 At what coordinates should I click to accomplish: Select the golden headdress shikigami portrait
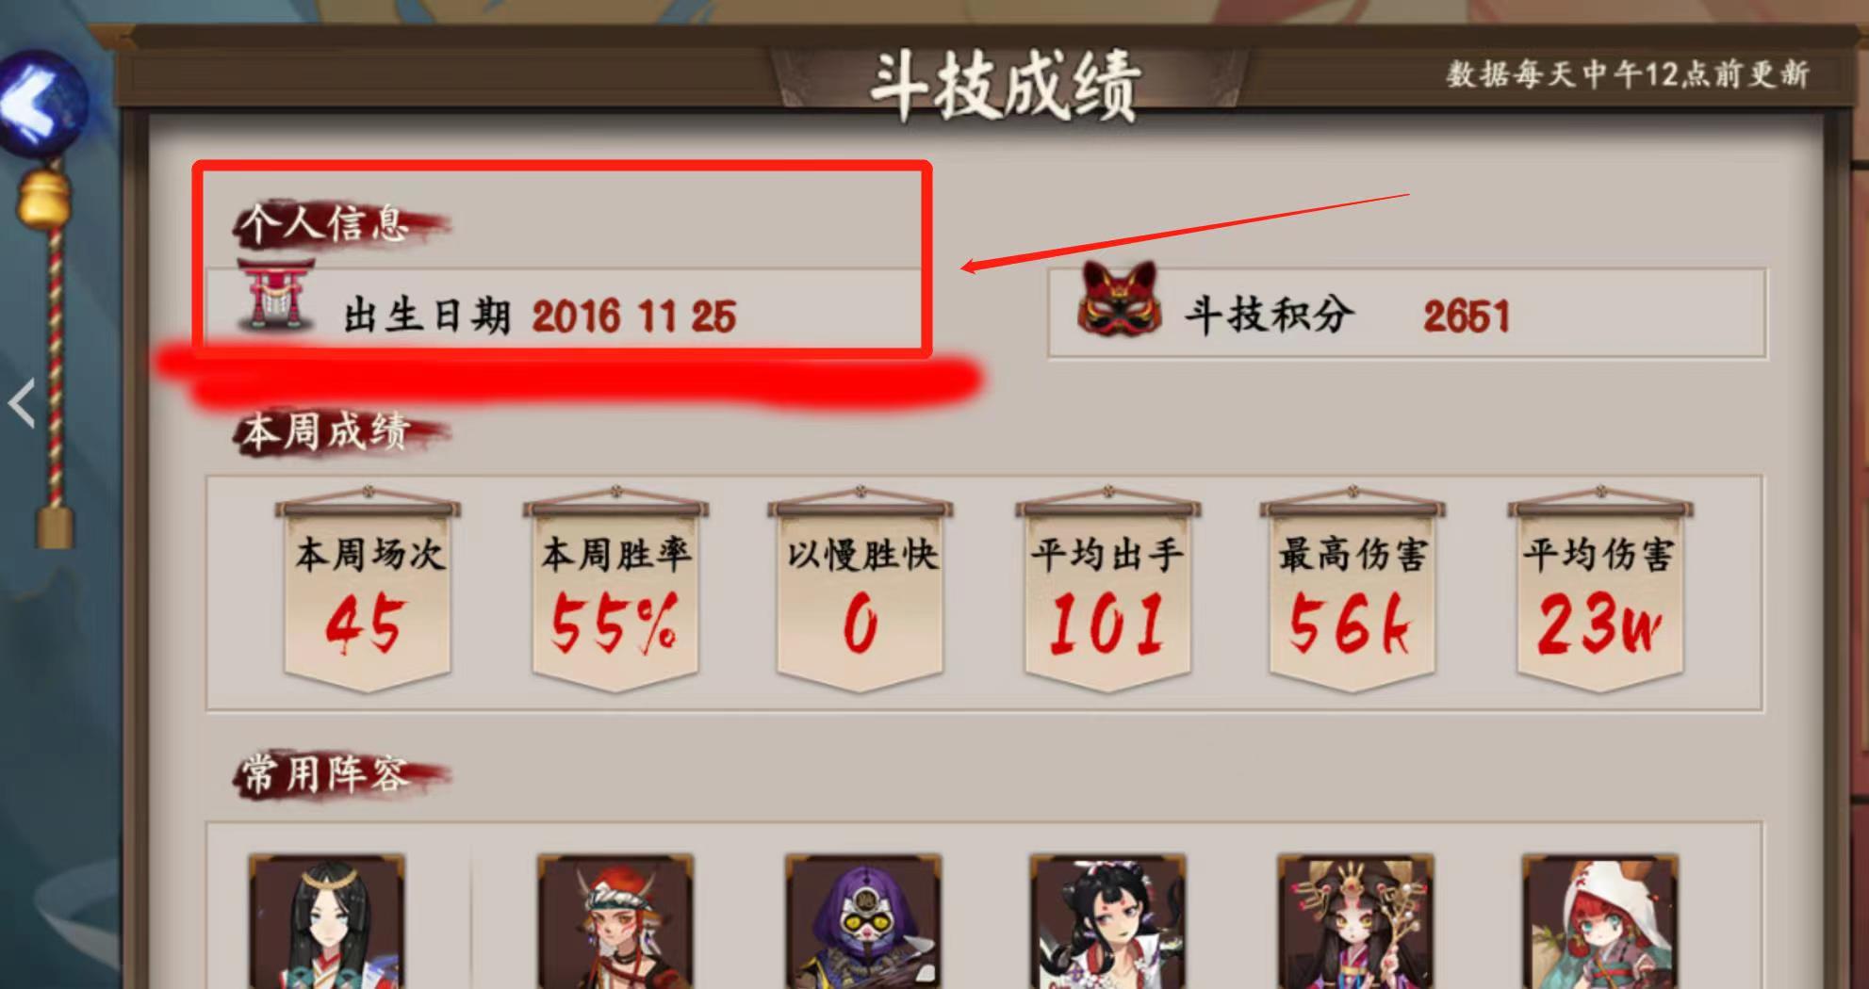click(x=1354, y=921)
